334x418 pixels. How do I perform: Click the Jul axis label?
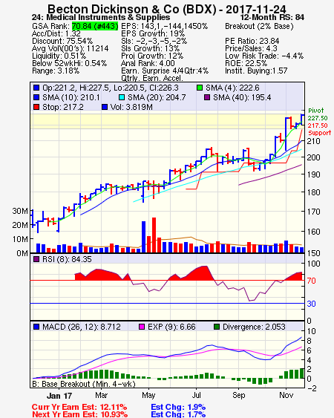point(197,395)
